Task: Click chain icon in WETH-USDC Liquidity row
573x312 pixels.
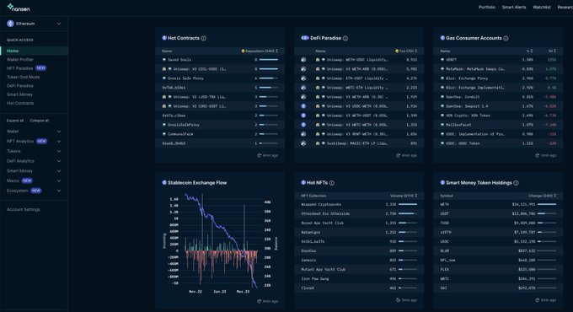Action: pyautogui.click(x=303, y=60)
